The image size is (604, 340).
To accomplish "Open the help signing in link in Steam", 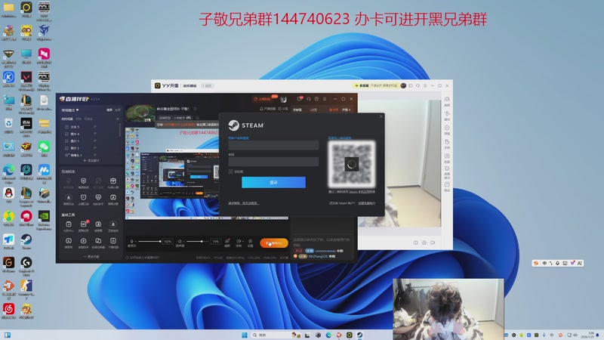I will [243, 203].
